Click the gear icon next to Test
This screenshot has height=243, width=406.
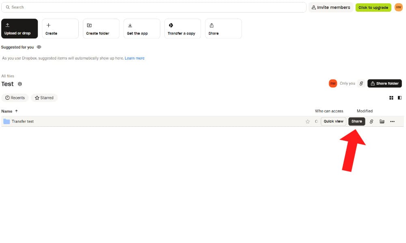pyautogui.click(x=20, y=84)
